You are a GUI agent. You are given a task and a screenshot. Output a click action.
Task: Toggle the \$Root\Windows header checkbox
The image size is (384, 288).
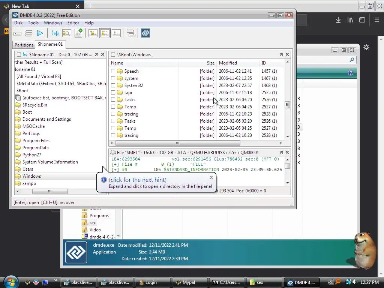coord(113,55)
